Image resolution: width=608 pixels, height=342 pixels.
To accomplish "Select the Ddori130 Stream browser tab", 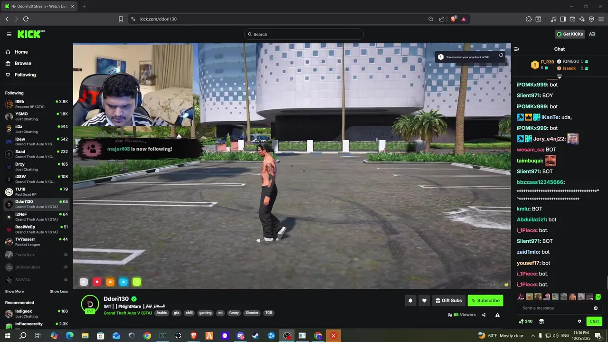I will click(39, 6).
